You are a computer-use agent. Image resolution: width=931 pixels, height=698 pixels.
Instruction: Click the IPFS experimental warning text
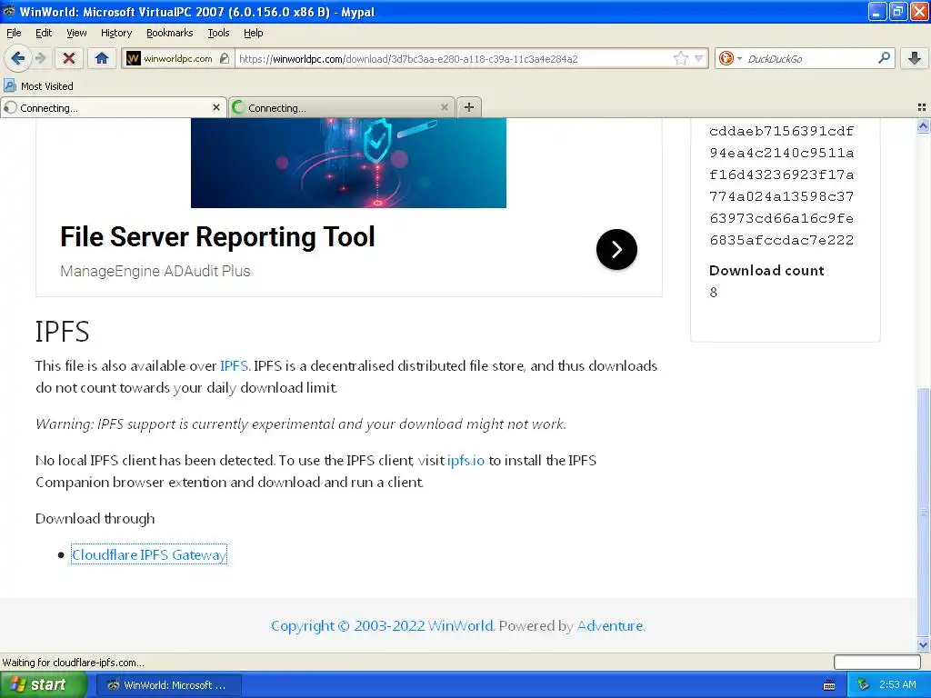point(300,424)
